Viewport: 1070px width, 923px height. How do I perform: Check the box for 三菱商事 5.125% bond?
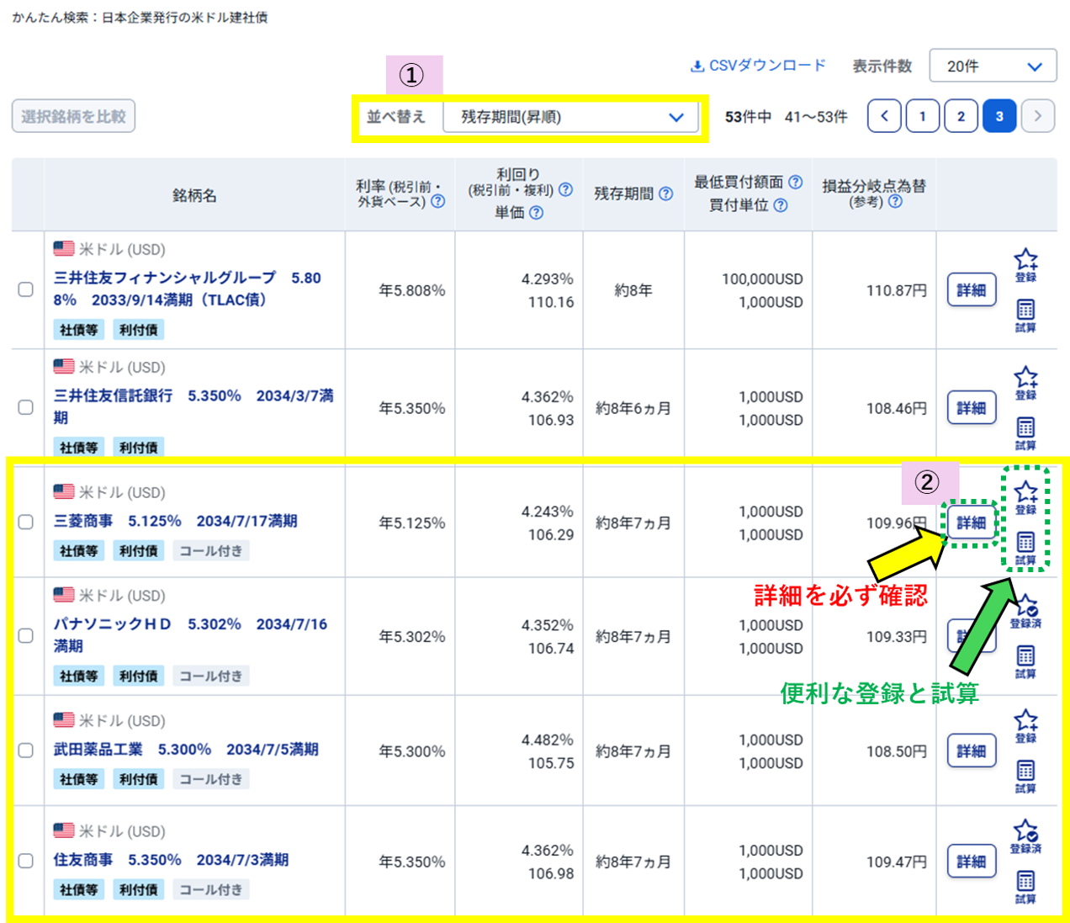[x=26, y=522]
